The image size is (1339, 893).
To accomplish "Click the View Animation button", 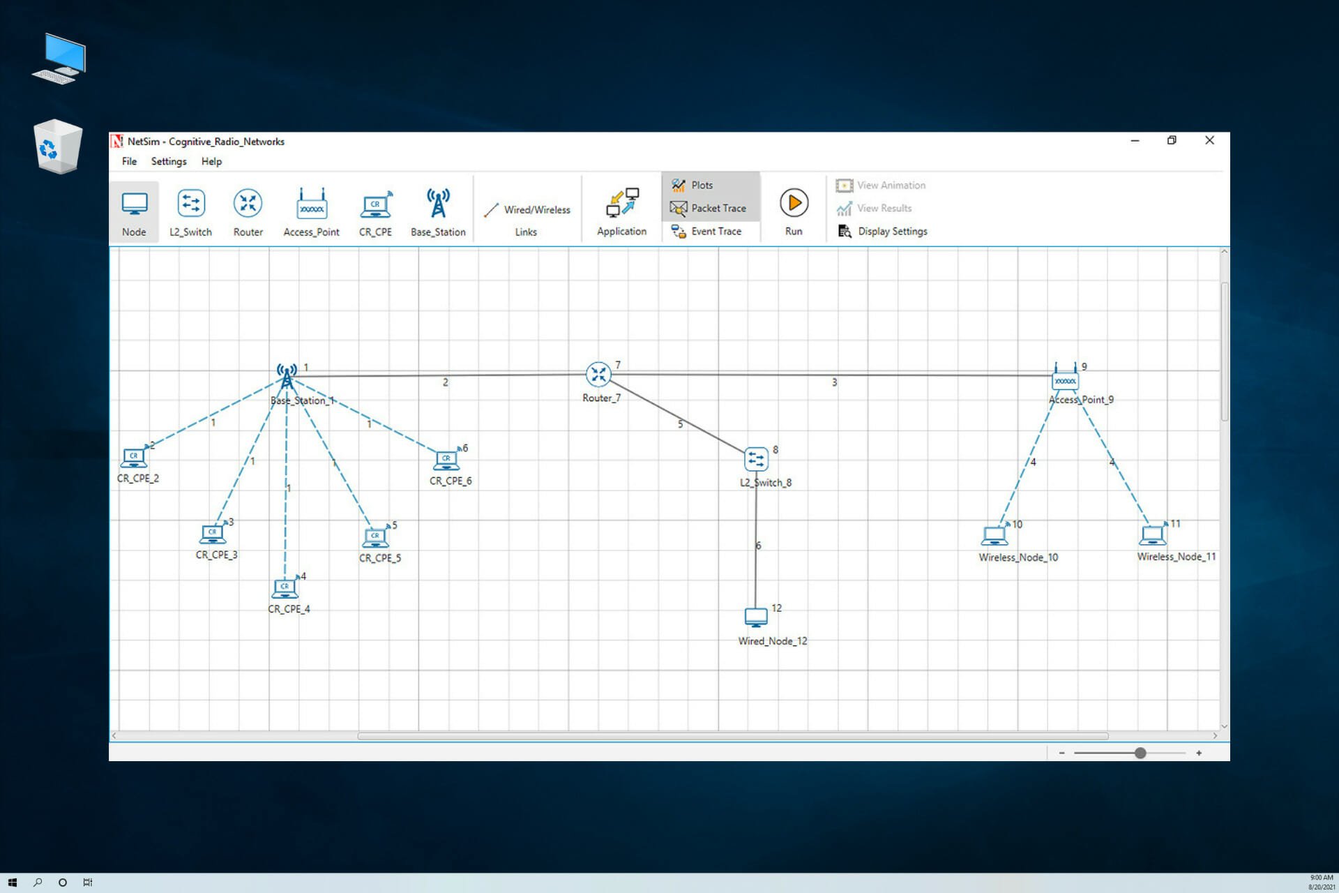I will click(x=881, y=185).
